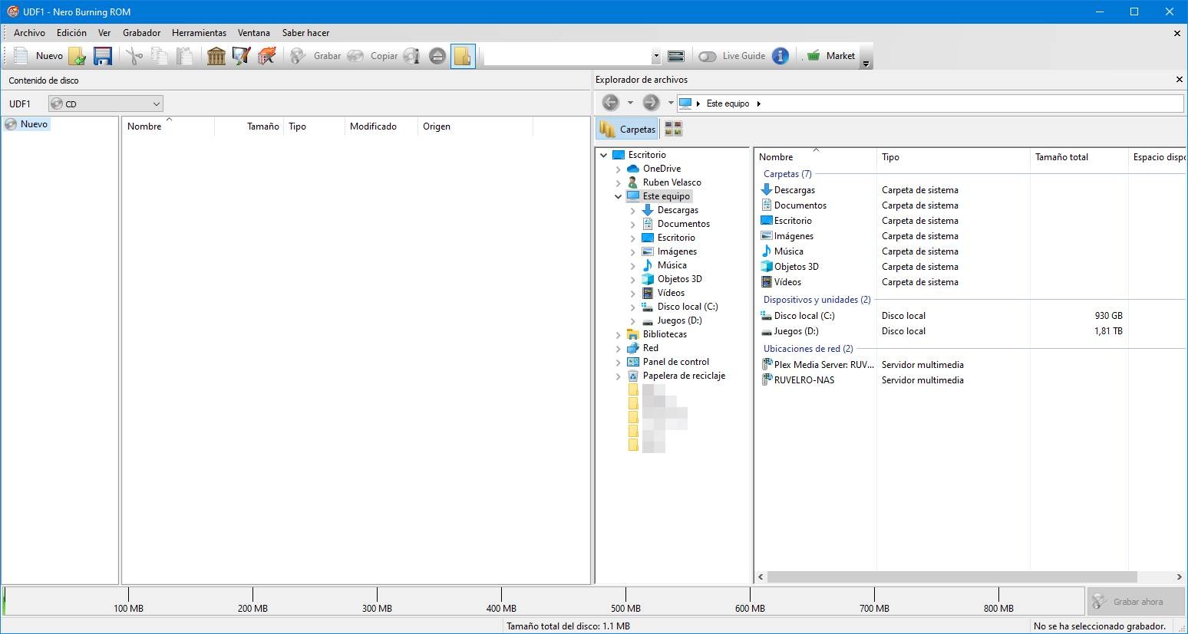Select the Red node in the folder tree
This screenshot has width=1188, height=634.
click(x=650, y=348)
